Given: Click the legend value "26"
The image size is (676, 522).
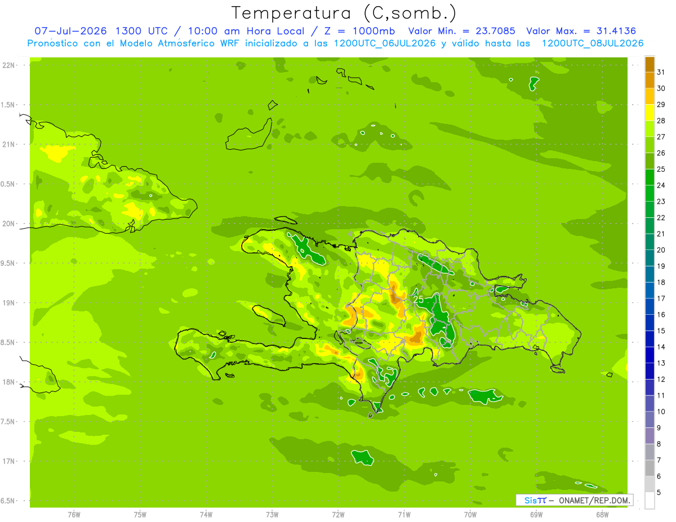Looking at the screenshot, I should (x=661, y=153).
